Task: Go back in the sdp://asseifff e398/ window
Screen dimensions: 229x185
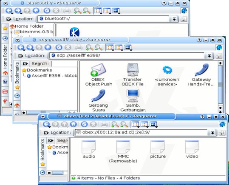Action: click(21, 48)
